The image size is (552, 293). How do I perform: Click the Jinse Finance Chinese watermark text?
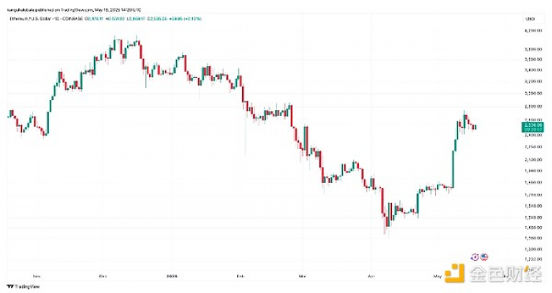(x=505, y=273)
